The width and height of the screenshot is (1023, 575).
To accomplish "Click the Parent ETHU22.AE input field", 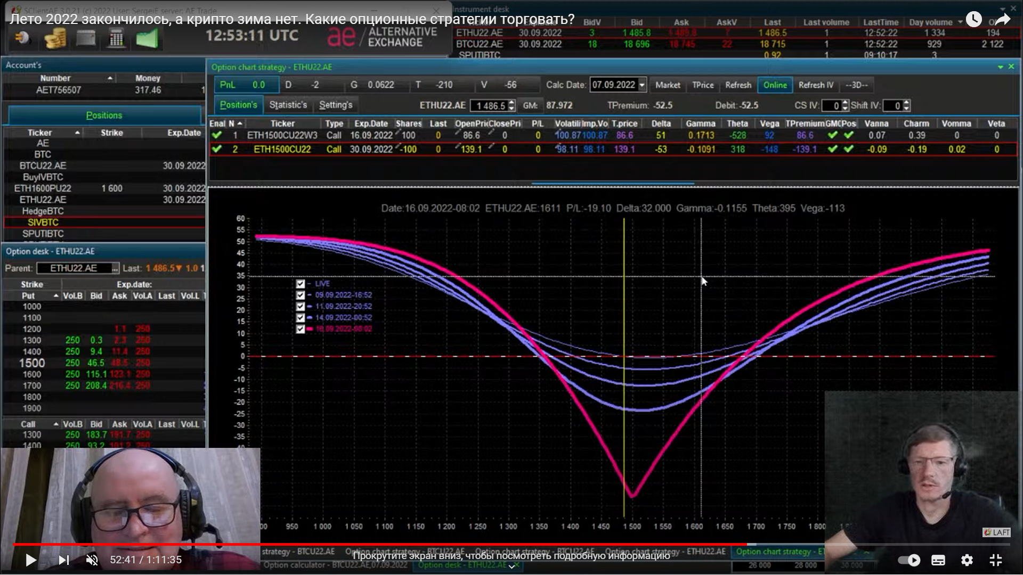I will 74,268.
